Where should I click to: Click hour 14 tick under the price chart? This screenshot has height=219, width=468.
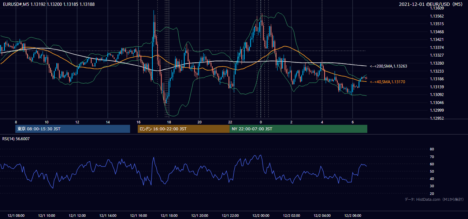coord(108,122)
